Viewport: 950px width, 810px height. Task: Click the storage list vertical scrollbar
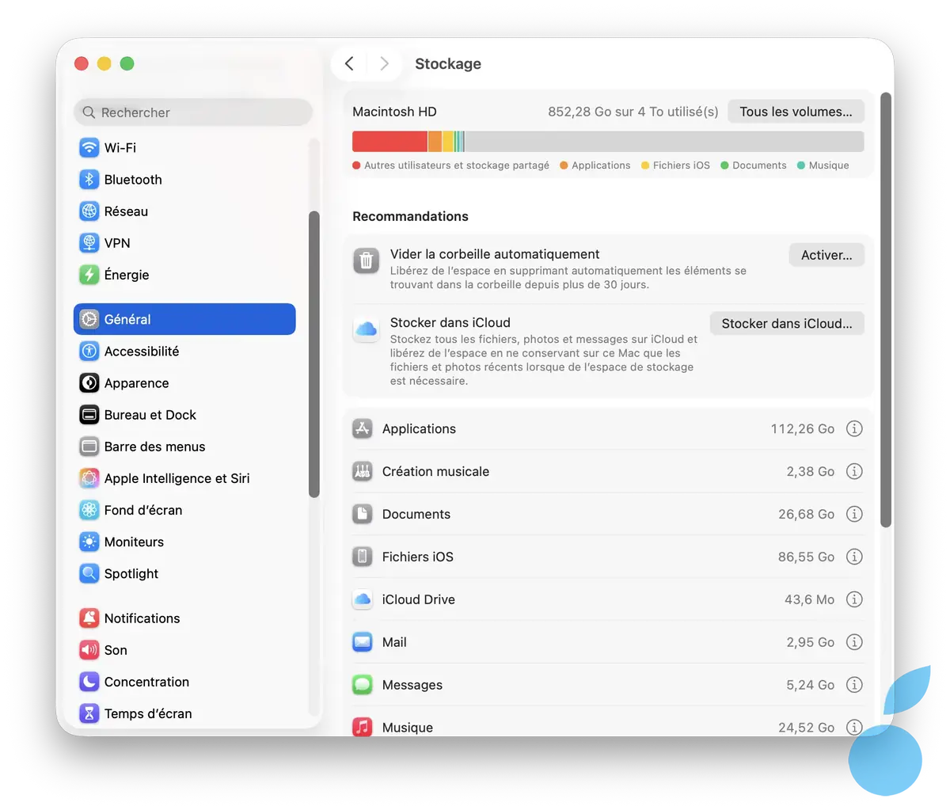[885, 309]
